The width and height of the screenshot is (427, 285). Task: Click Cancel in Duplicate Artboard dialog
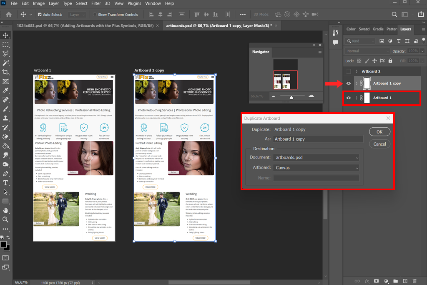click(379, 144)
